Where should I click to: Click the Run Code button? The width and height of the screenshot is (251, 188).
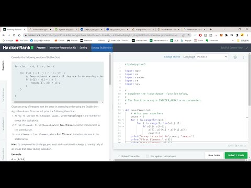click(x=214, y=155)
